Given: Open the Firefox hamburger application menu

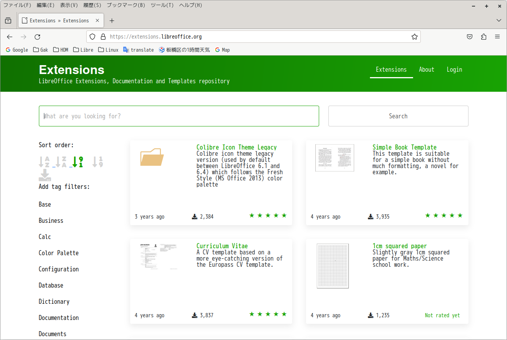Looking at the screenshot, I should click(497, 37).
